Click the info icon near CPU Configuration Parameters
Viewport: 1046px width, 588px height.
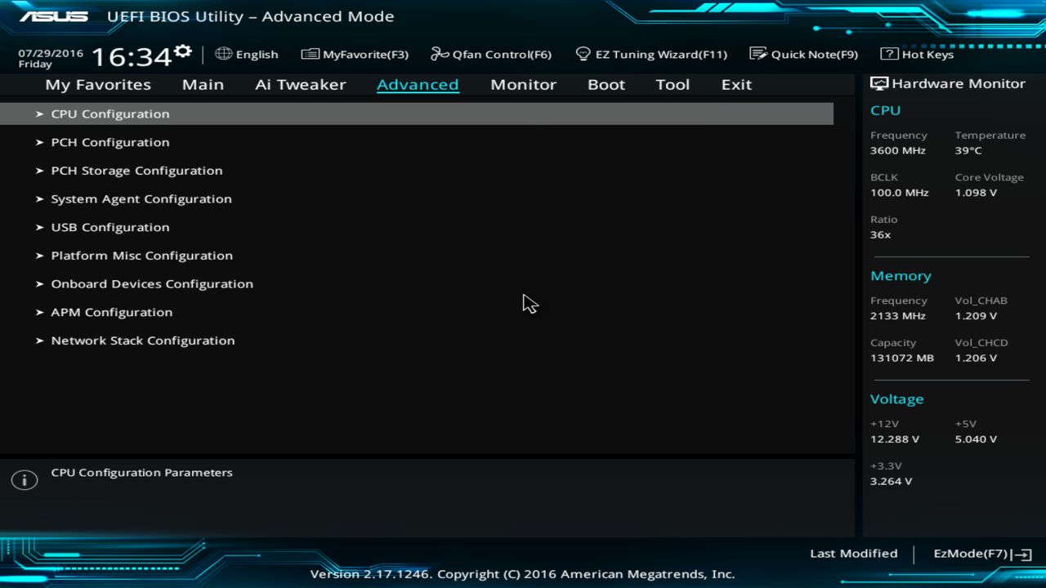25,479
